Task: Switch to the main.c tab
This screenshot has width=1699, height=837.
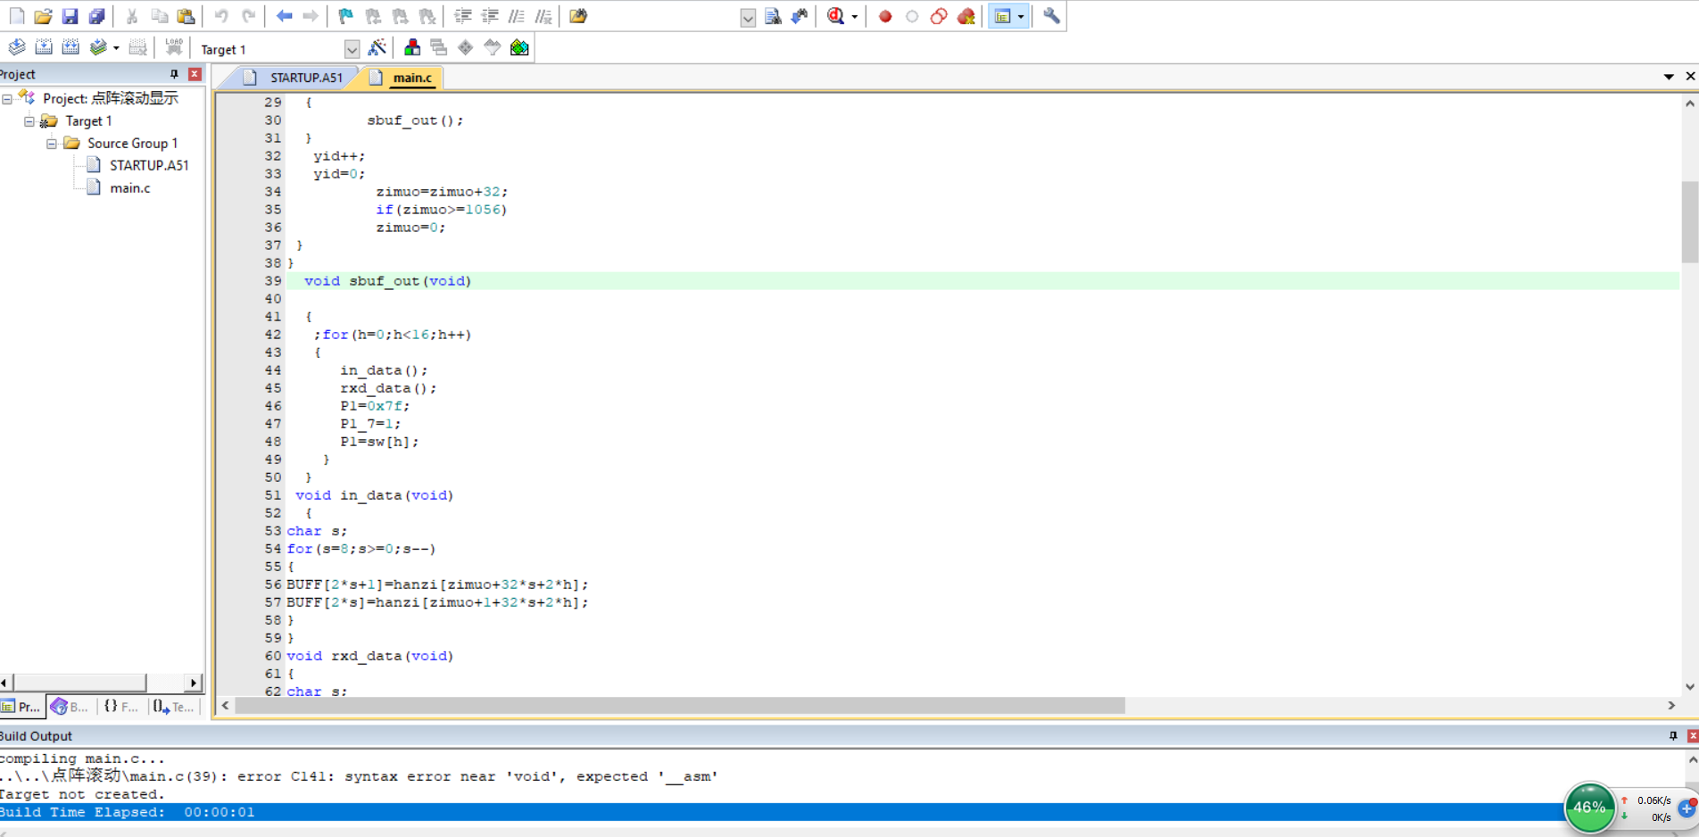Action: coord(402,78)
